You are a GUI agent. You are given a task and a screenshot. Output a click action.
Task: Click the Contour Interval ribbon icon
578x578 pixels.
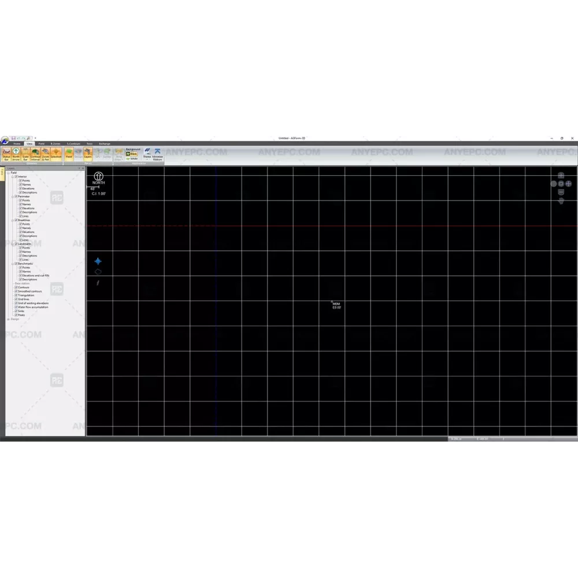tap(35, 154)
